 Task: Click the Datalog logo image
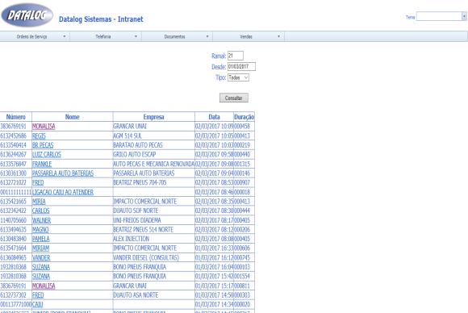pyautogui.click(x=27, y=15)
